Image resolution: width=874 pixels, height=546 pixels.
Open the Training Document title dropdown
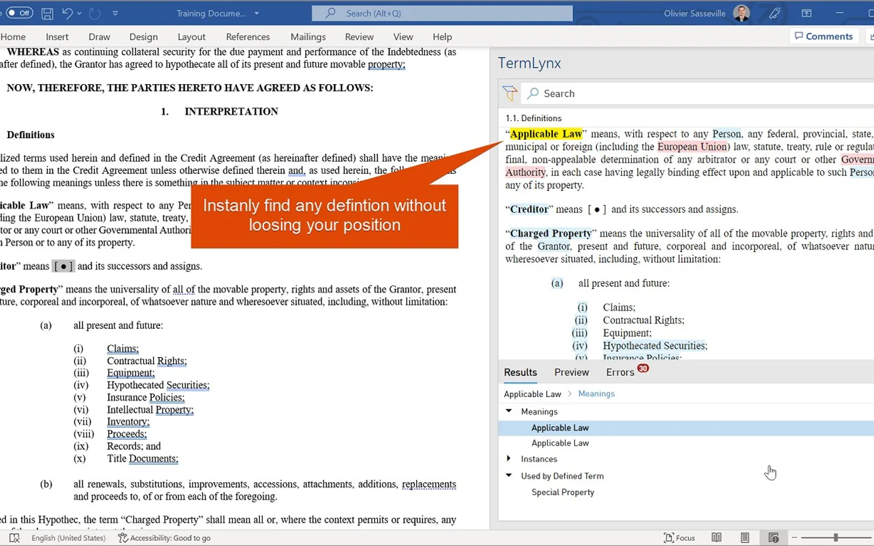coord(257,13)
